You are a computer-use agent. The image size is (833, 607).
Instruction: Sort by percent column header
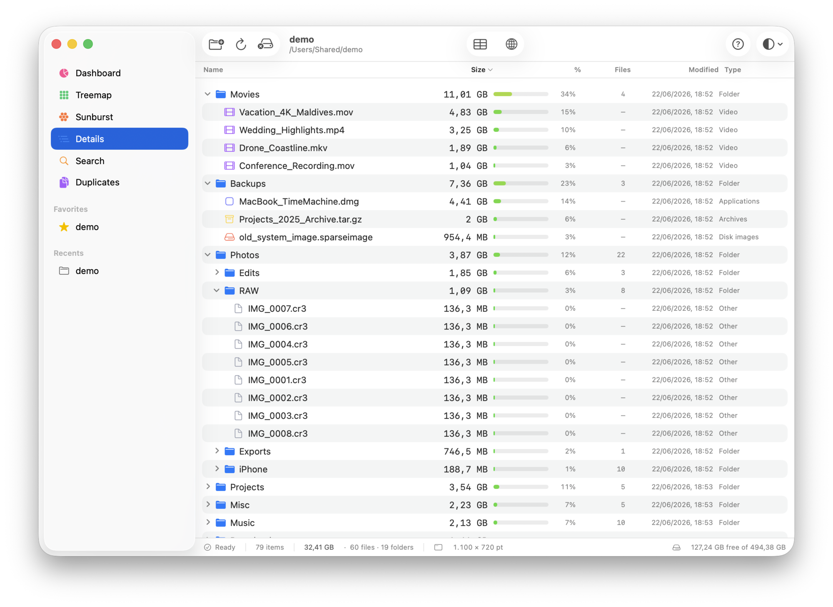pos(577,70)
